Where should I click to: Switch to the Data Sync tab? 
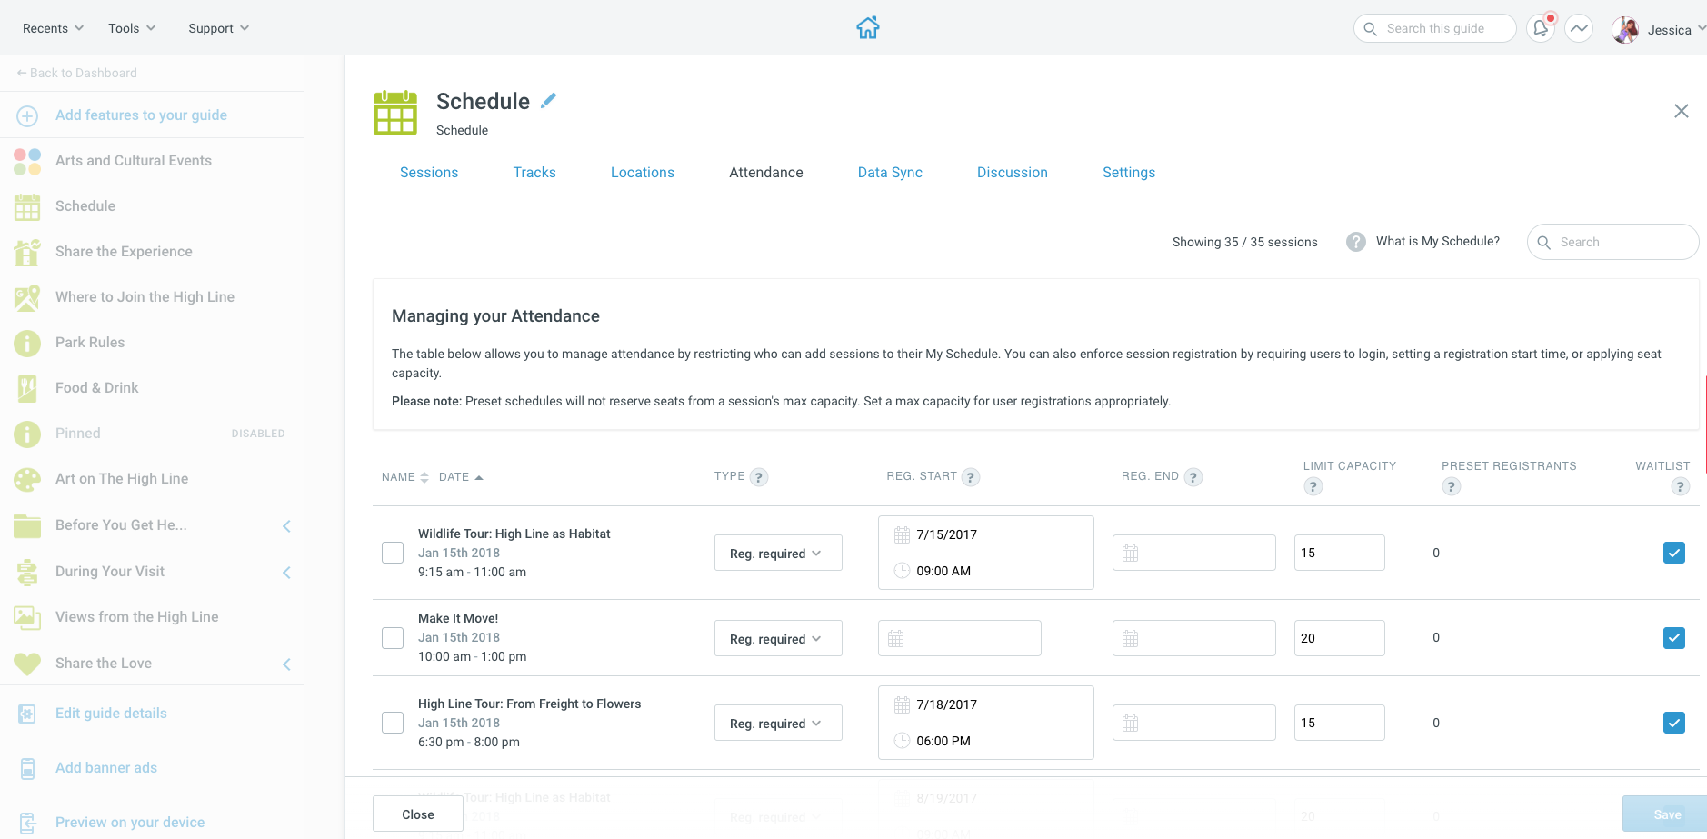[x=890, y=172]
